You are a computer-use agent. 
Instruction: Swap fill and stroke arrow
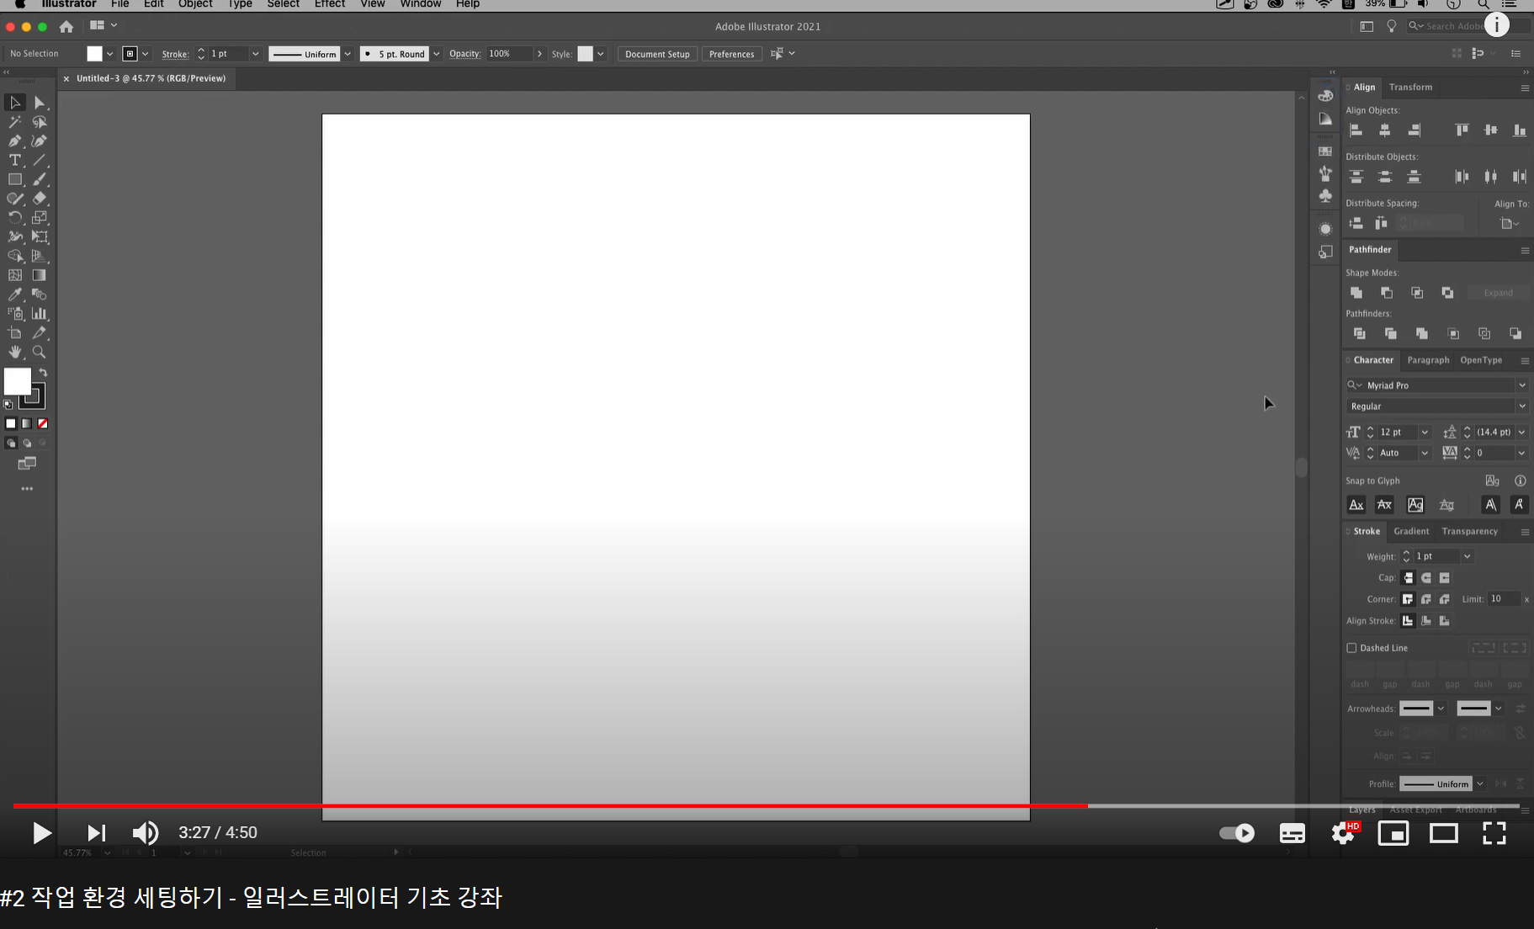click(x=43, y=372)
